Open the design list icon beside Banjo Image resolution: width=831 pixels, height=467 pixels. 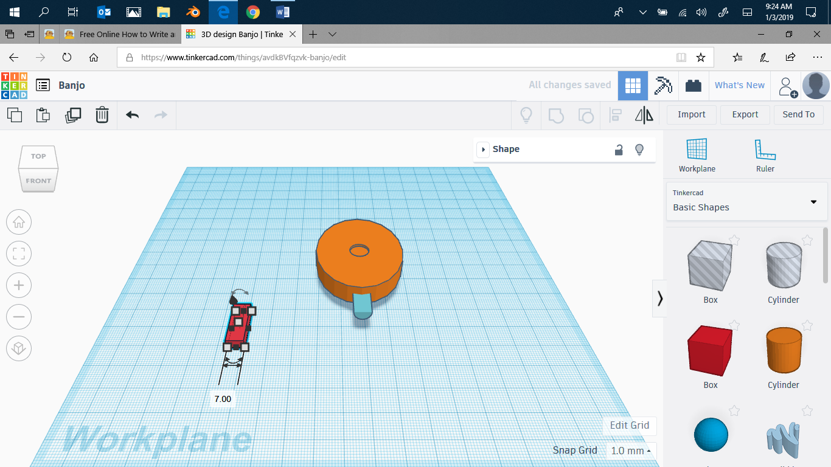43,85
